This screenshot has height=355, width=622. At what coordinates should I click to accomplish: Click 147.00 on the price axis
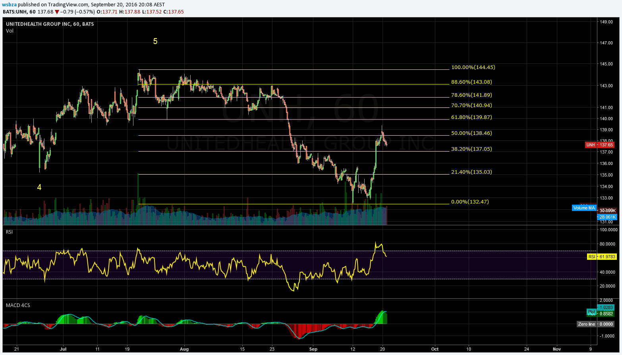coord(606,43)
